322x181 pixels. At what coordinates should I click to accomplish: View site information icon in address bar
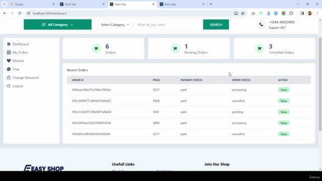(29, 14)
